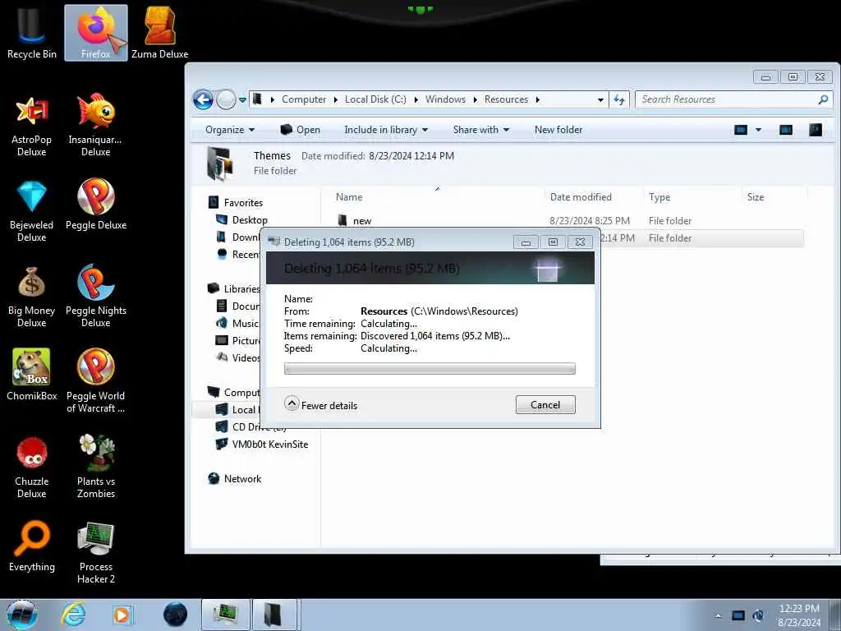Screen dimensions: 841x631
Task: Select the Plants vs Zombies icon
Action: 96,467
